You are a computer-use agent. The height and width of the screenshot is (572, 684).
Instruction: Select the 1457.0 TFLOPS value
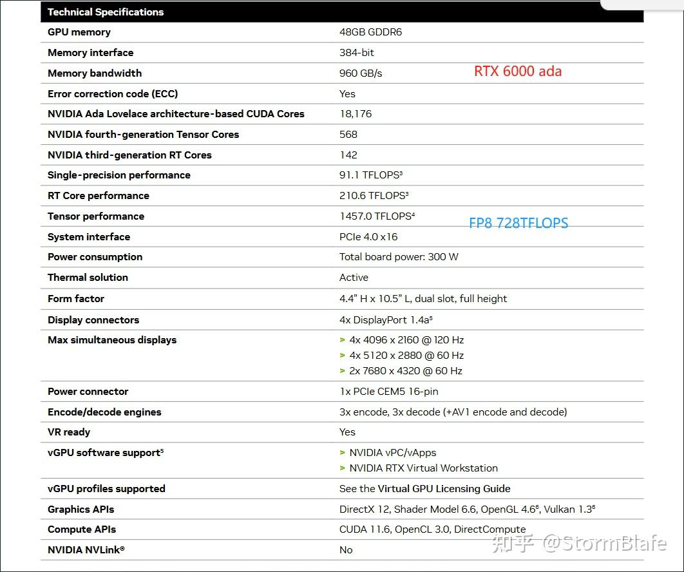377,216
